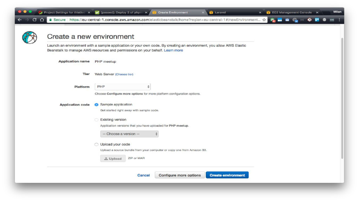Viewport: 359px width, 201px height.
Task: Go back with the browser back arrow
Action: click(x=20, y=20)
